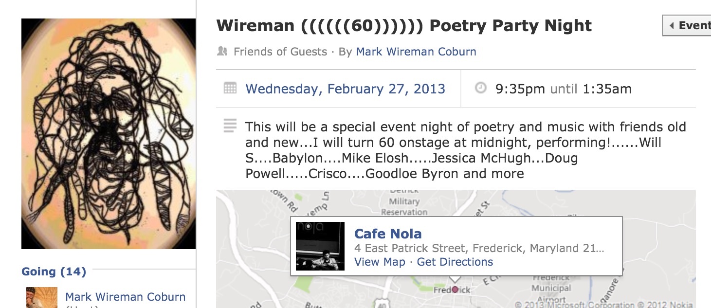Click Mark Wireman Coburn's profile picture

[x=42, y=297]
